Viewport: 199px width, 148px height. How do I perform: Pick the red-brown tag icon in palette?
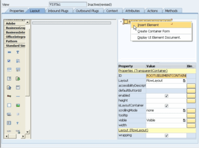(9, 96)
